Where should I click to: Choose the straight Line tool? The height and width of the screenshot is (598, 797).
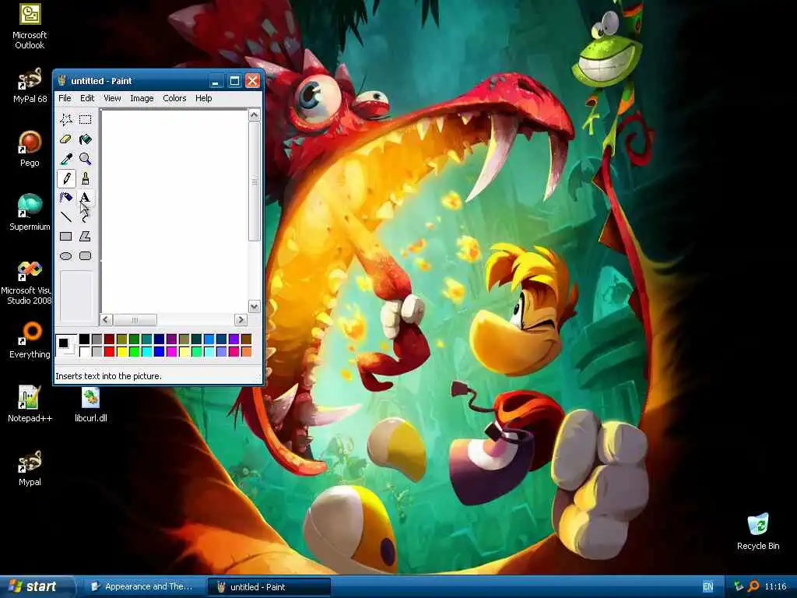(66, 217)
